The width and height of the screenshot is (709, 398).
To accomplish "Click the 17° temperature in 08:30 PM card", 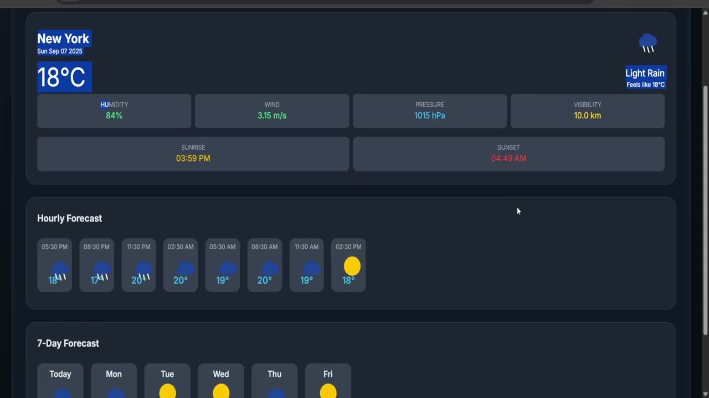I will click(95, 280).
